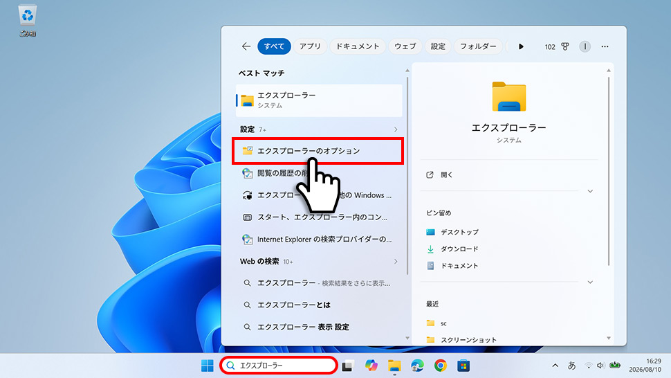The image size is (671, 378).
Task: Open Internet Explorer の検索プロバイダー result
Action: [319, 240]
